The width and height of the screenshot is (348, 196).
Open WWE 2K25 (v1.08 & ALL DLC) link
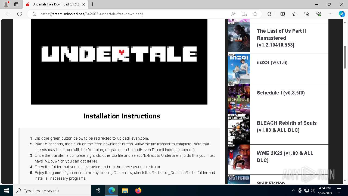(285, 157)
